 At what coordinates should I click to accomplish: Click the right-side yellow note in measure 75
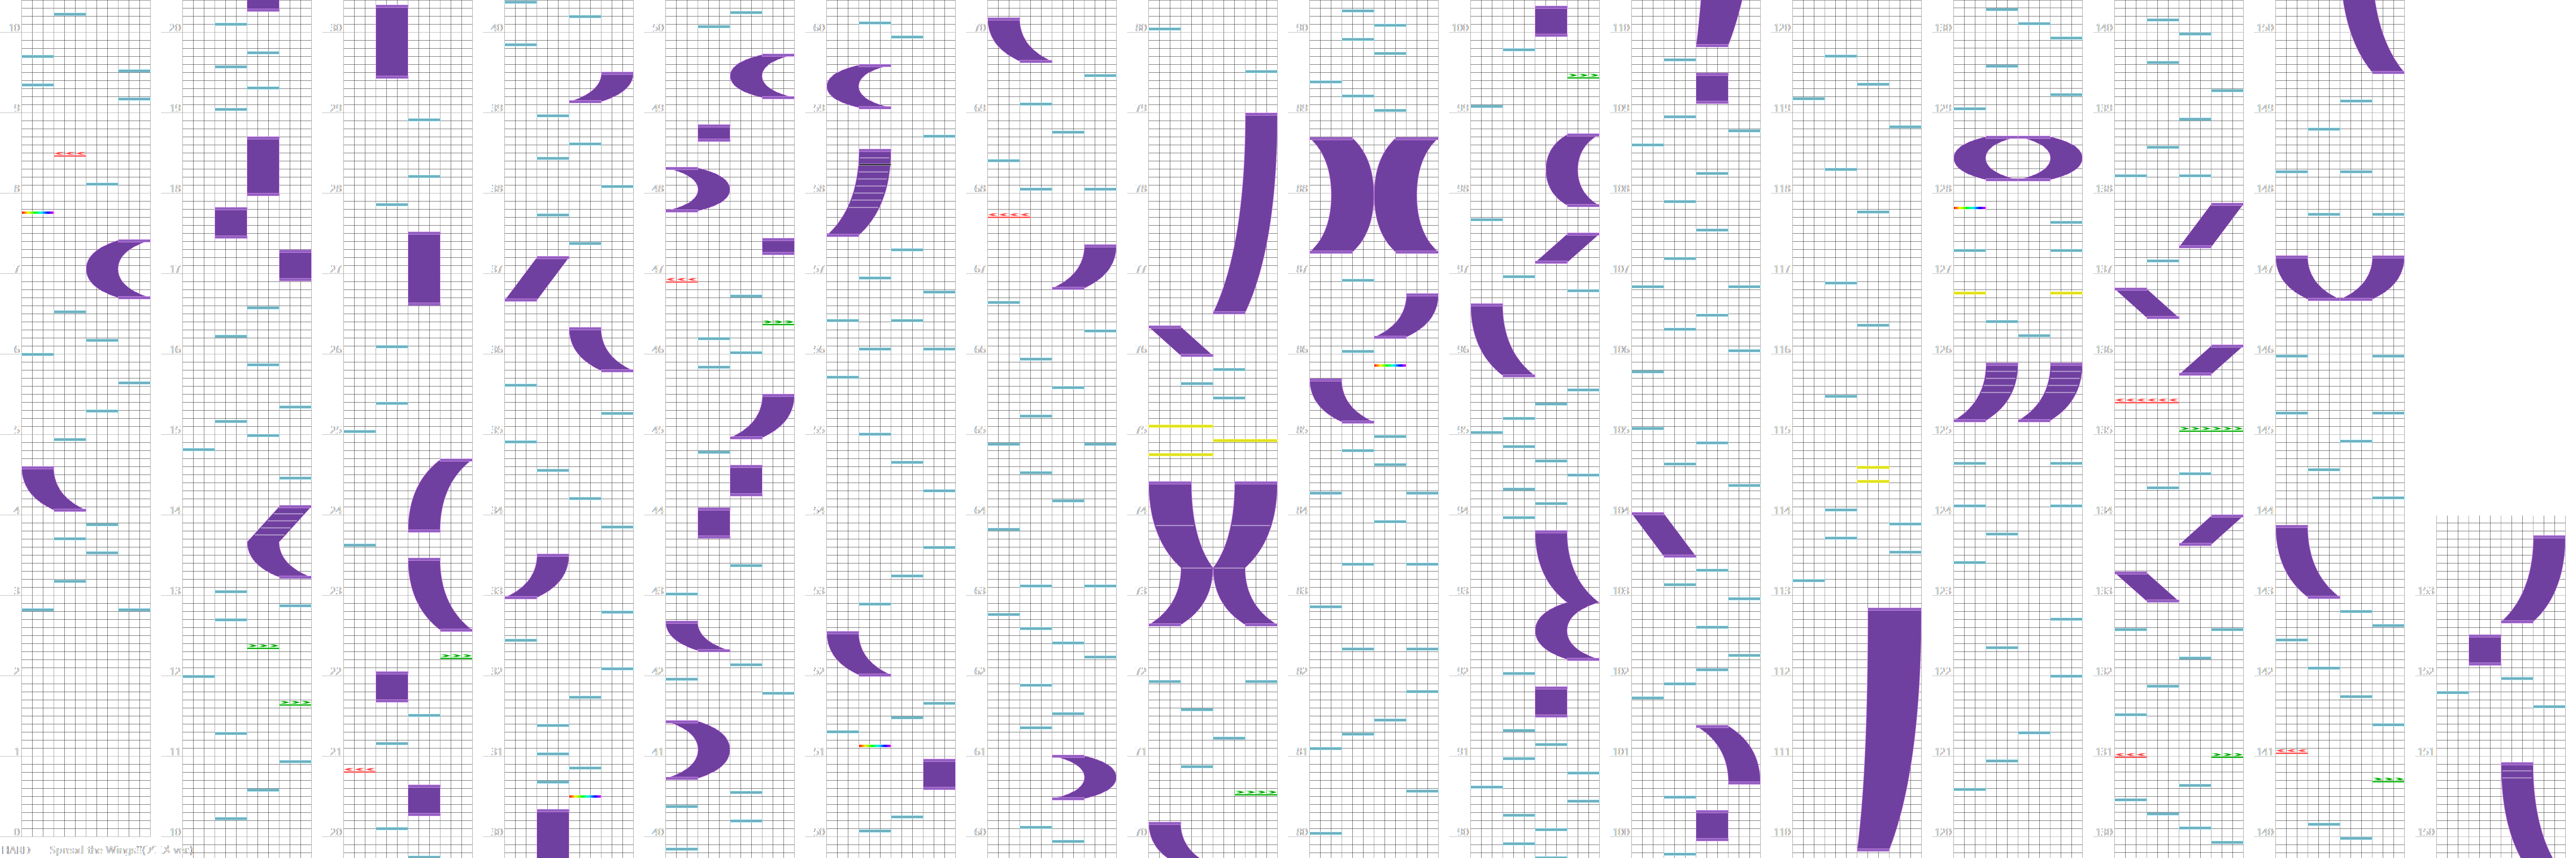pyautogui.click(x=1245, y=440)
